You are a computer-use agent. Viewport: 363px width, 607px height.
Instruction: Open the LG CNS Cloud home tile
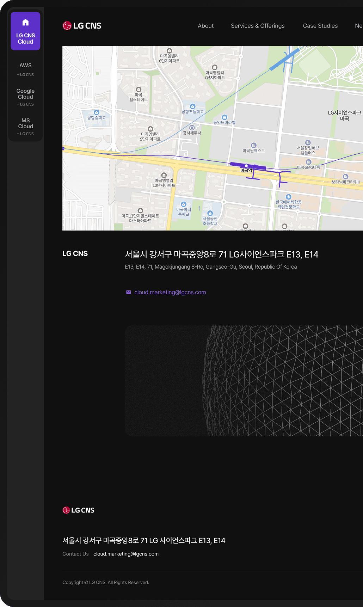click(x=25, y=31)
